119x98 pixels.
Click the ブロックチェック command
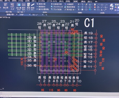57,7
